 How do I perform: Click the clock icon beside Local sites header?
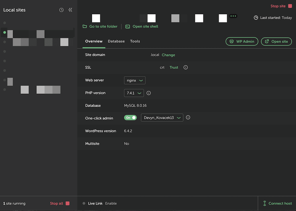click(x=61, y=9)
